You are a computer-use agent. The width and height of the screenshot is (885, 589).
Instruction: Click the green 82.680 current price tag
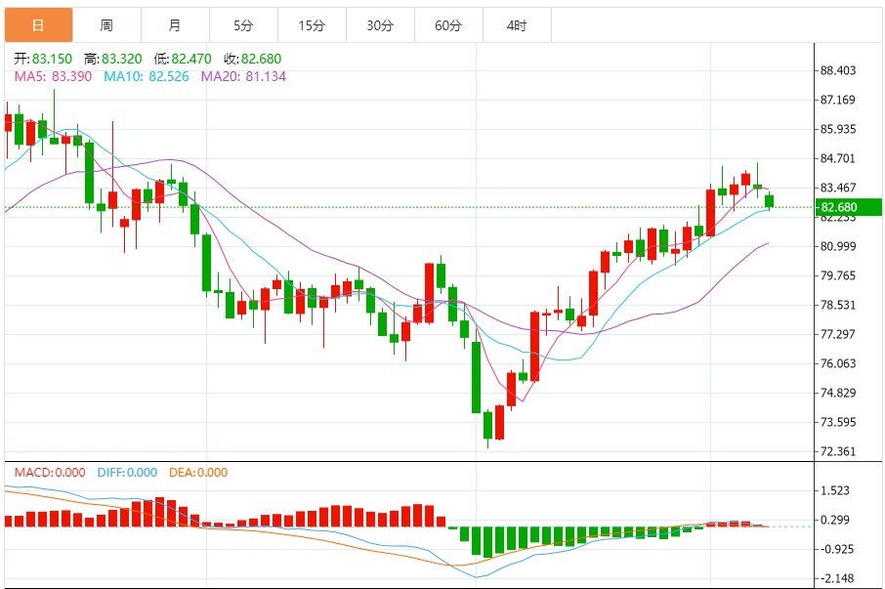point(849,207)
